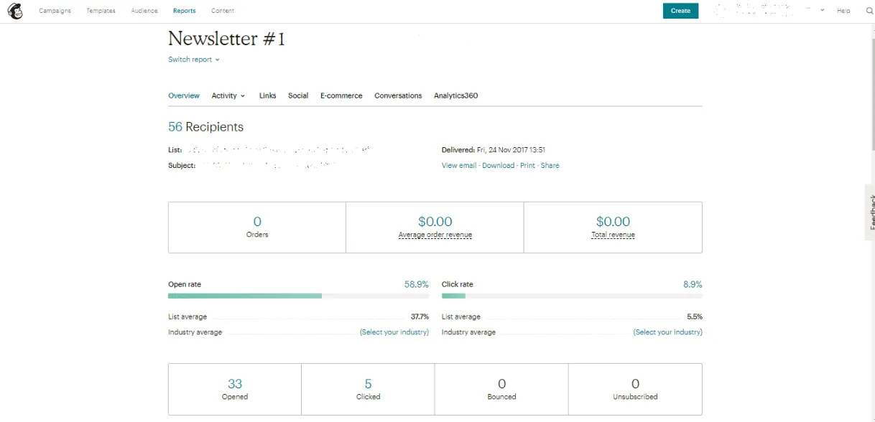Select your industry for Open rate comparison
This screenshot has width=875, height=422.
pyautogui.click(x=394, y=332)
